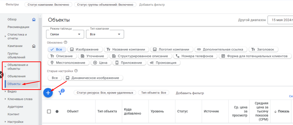Viewport: 293px width, 125px height.
Task: Open Объявления sub-item in sidebar
Action: coord(17,76)
